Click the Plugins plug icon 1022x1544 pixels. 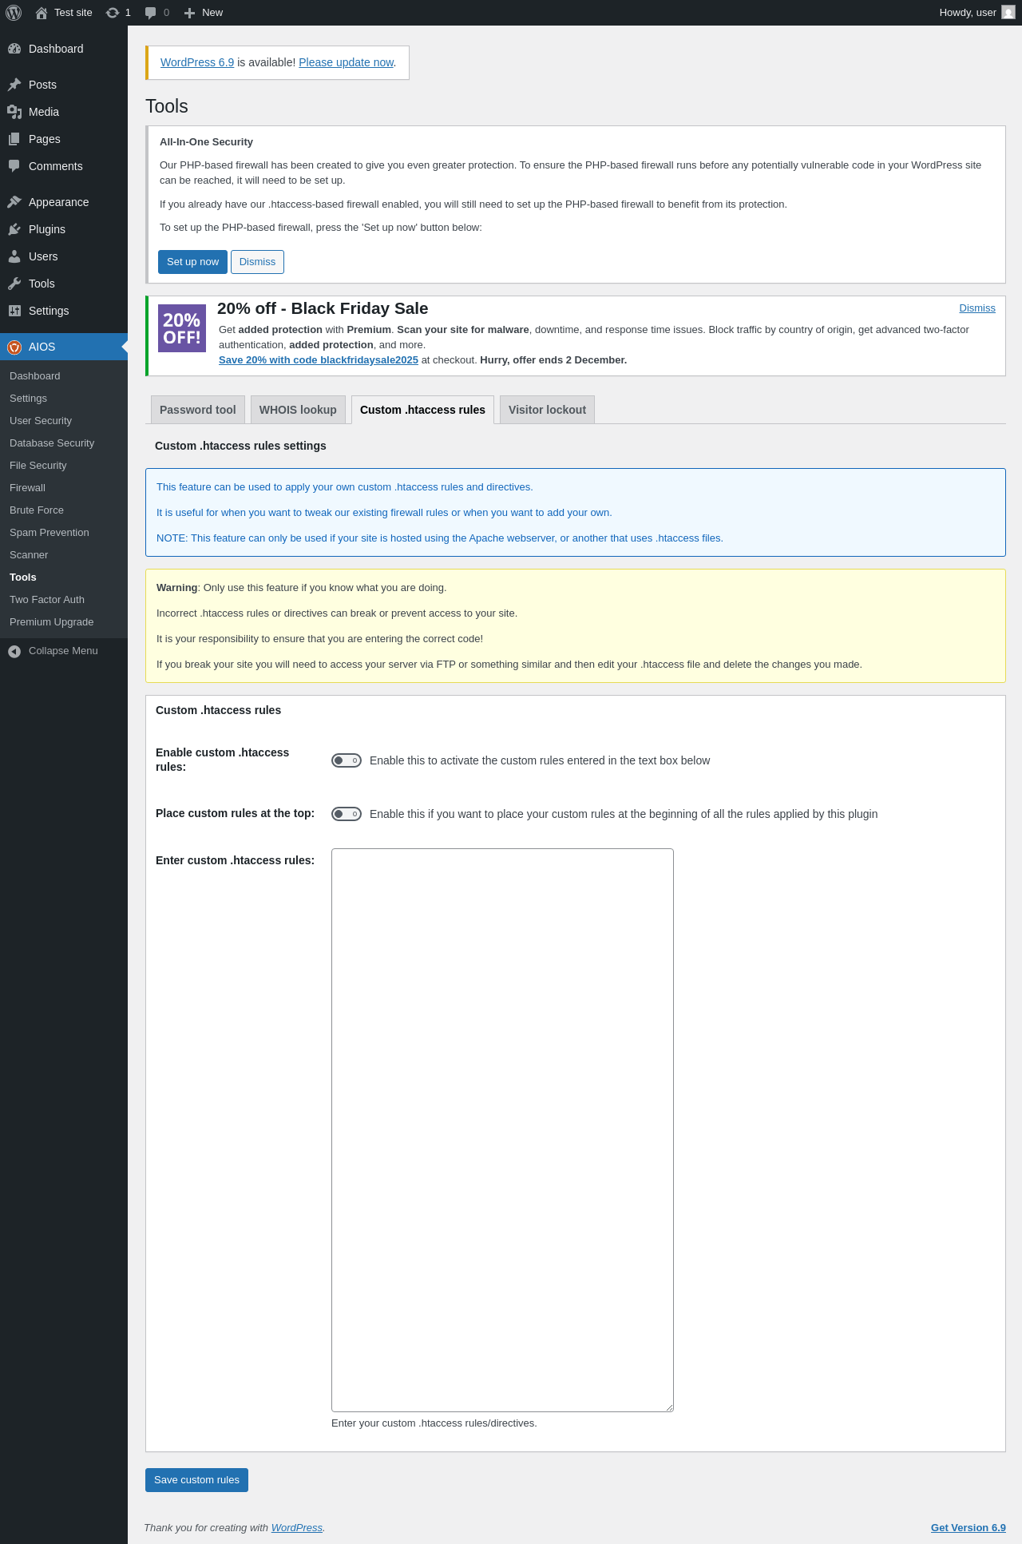tap(14, 229)
